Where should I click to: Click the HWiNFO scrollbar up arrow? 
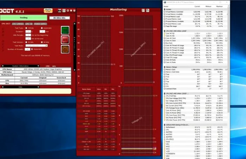[228, 6]
